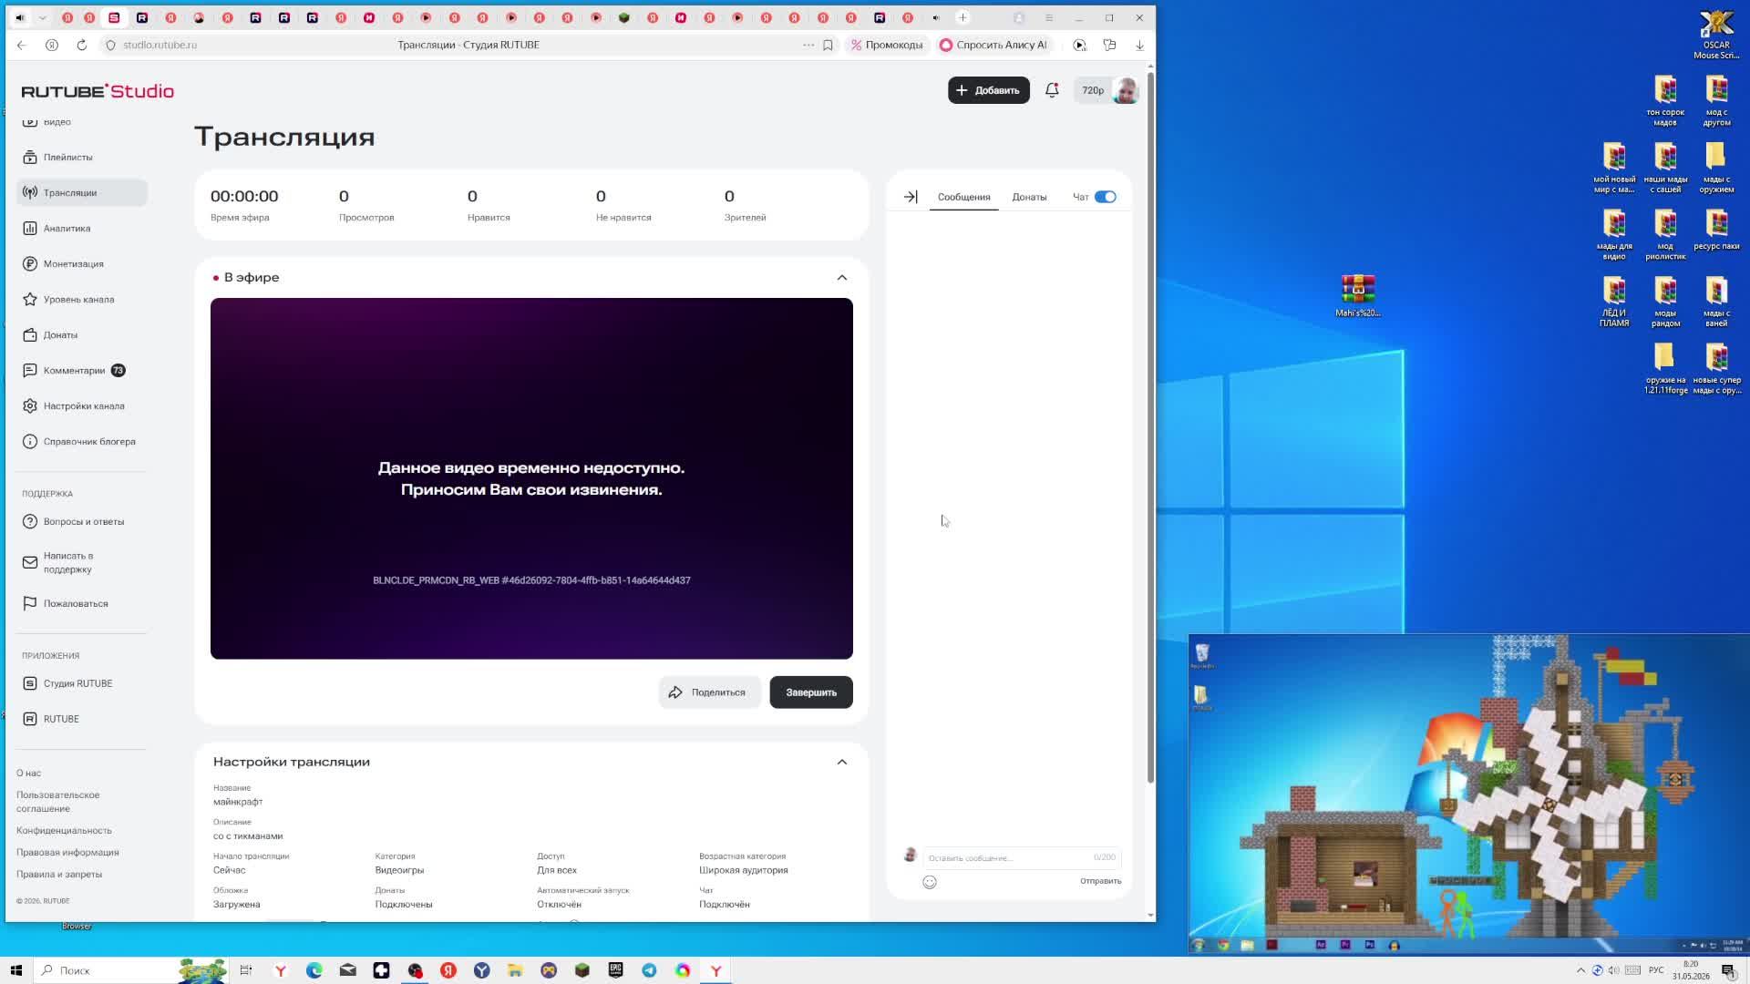Viewport: 1750px width, 984px height.
Task: Open the Промокоды browser button
Action: [x=888, y=45]
